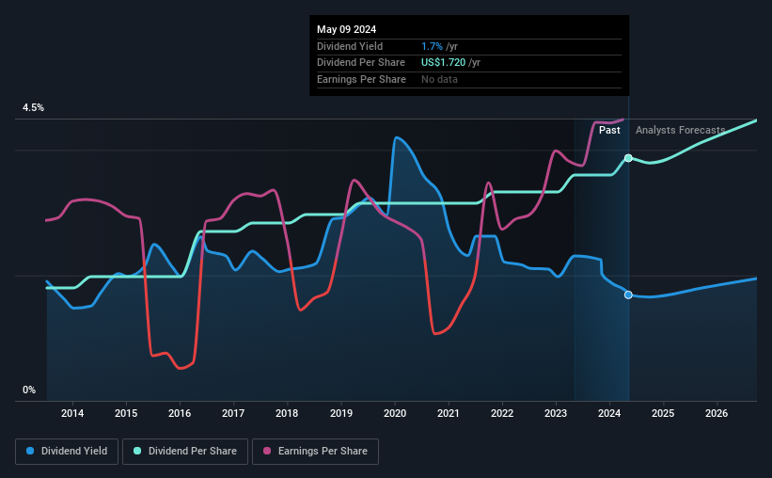Click the 2023 x-axis label
772x478 pixels.
click(x=556, y=413)
